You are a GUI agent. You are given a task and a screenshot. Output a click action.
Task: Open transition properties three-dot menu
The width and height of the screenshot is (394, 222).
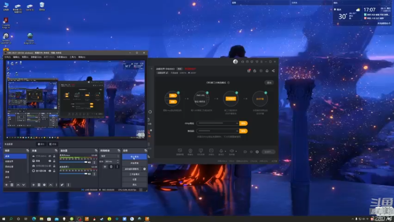point(117,167)
